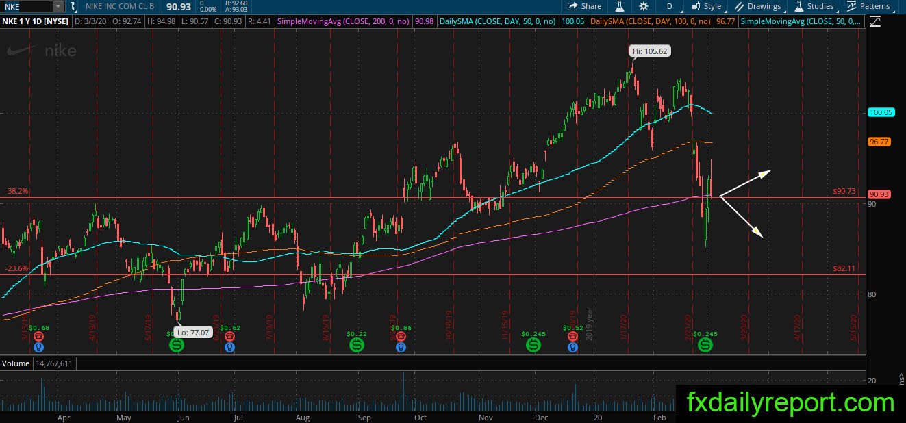The width and height of the screenshot is (906, 423).
Task: Click the green dividend icon near December ($0.245)
Action: pyautogui.click(x=533, y=346)
